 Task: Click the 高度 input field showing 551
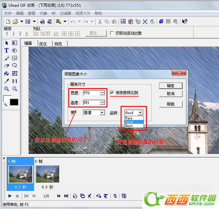92,103
